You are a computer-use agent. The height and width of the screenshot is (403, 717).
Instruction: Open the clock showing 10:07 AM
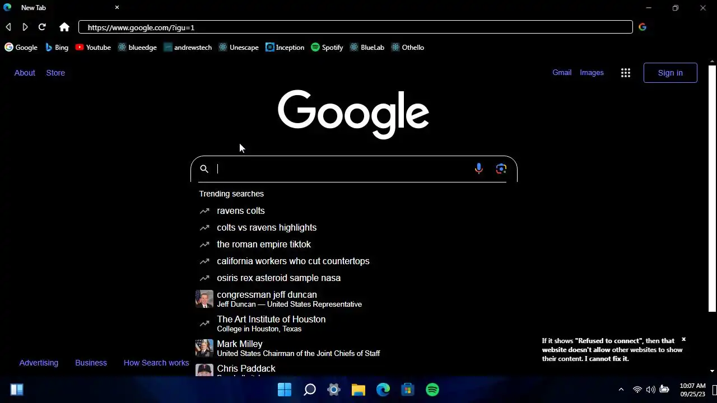(x=692, y=390)
